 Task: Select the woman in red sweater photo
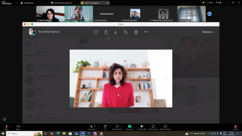click(x=121, y=78)
